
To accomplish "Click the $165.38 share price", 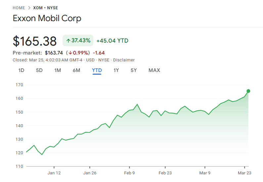I will pyautogui.click(x=35, y=41).
